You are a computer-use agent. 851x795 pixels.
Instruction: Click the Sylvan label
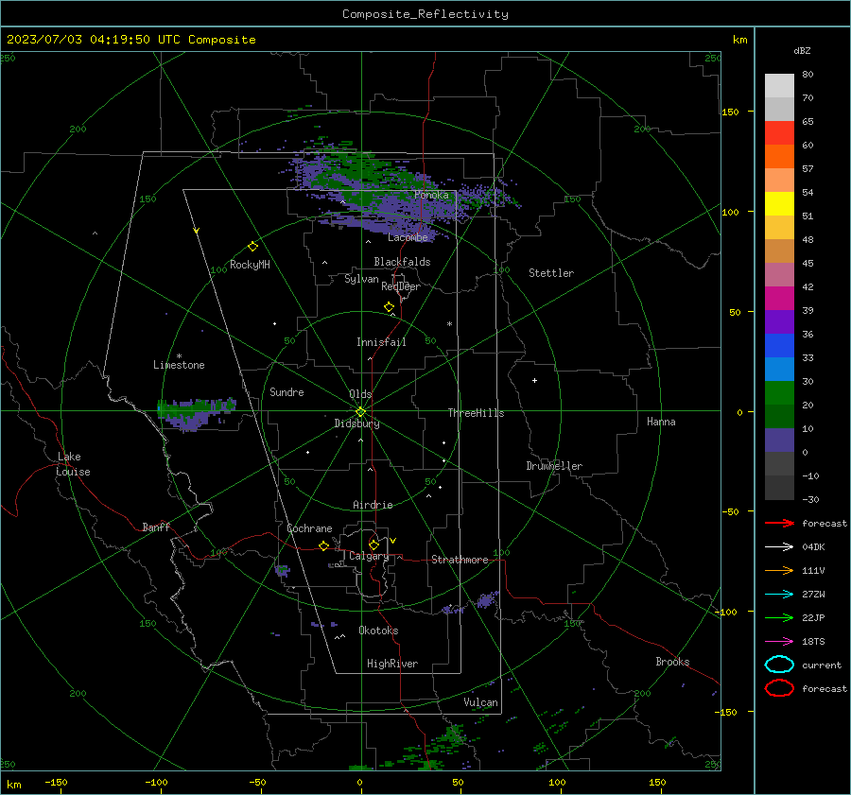361,279
